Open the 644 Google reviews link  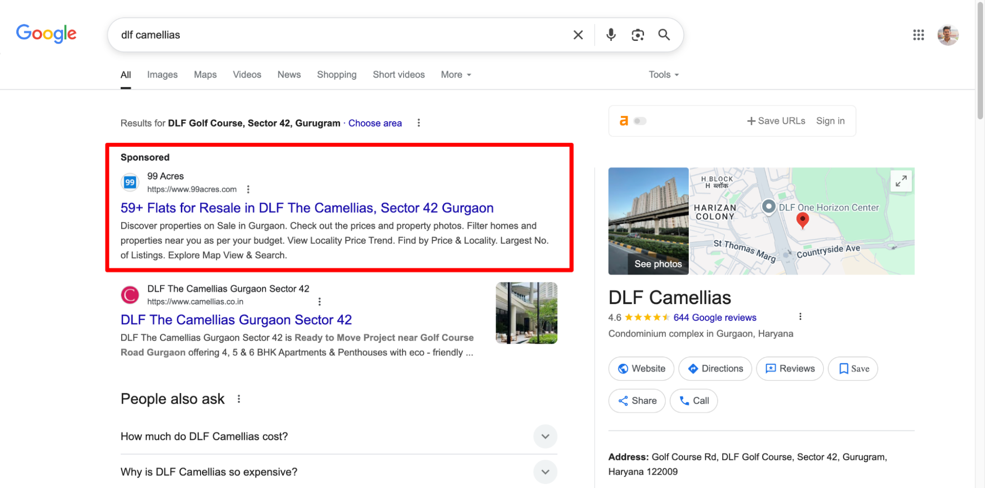[714, 317]
